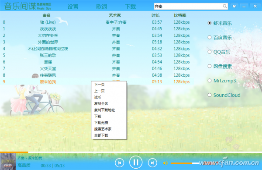Viewport: 262px width, 170px height.
Task: Adjust the volume slider
Action: [x=185, y=163]
